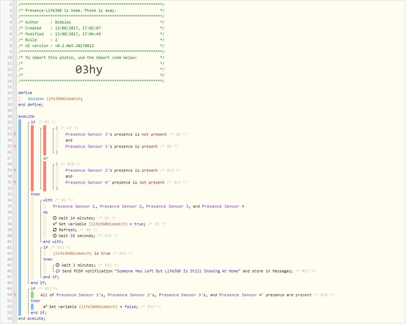This screenshot has height=326, width=408.
Task: Click the speech bubble icon before Send PUSH
Action: pos(58,271)
